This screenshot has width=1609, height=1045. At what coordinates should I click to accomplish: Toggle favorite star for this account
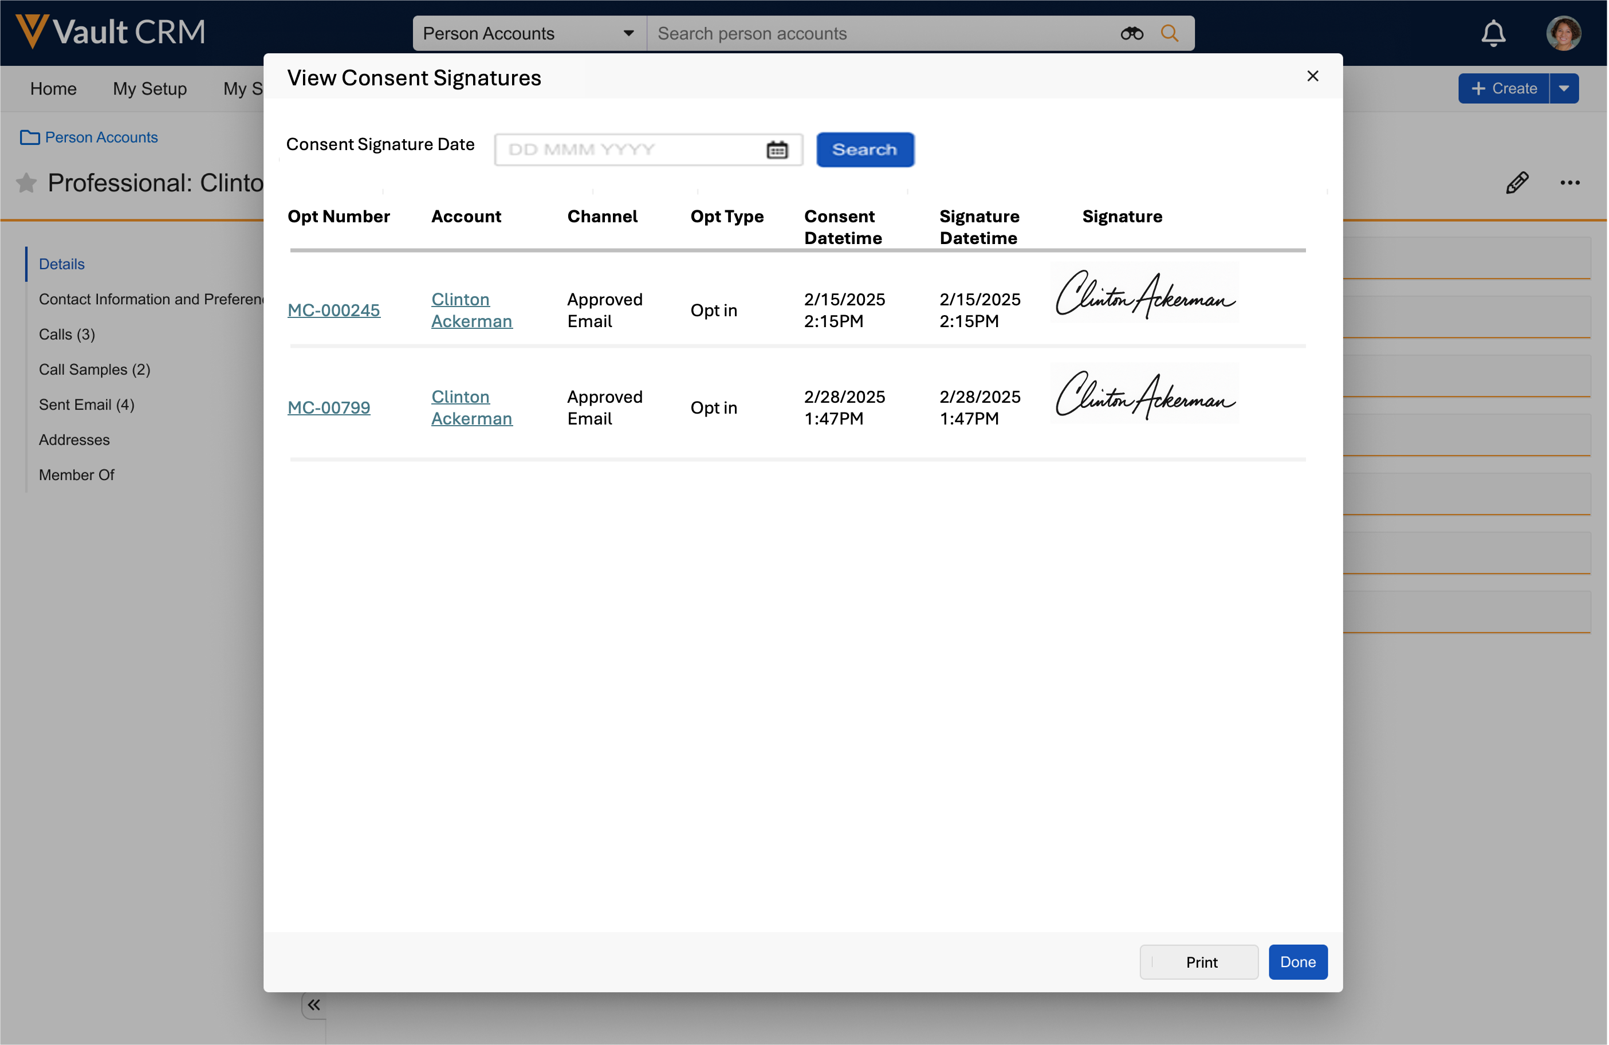26,183
